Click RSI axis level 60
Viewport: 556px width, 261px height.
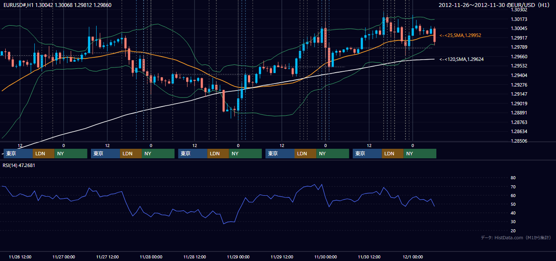(x=513, y=195)
